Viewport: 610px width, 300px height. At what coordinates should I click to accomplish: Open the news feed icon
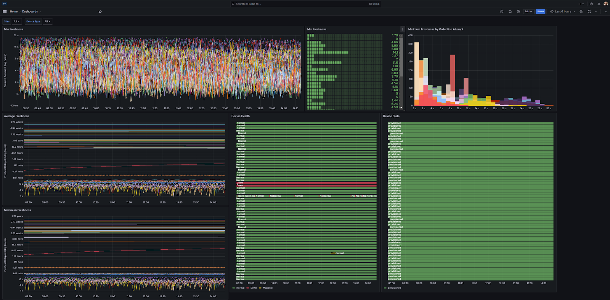tap(599, 4)
